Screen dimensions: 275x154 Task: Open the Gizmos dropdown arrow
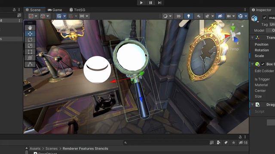click(246, 16)
